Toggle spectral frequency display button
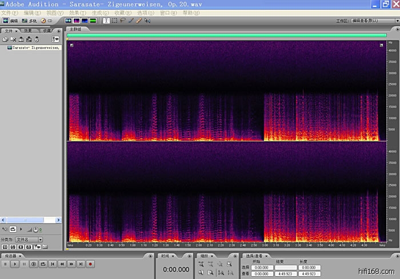The height and width of the screenshot is (279, 400). click(76, 21)
